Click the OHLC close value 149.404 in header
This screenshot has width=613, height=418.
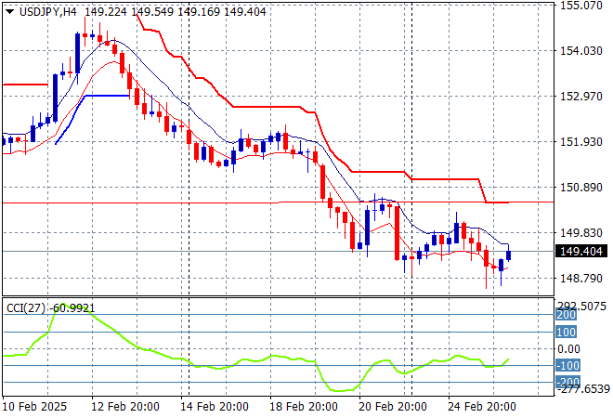pyautogui.click(x=245, y=12)
